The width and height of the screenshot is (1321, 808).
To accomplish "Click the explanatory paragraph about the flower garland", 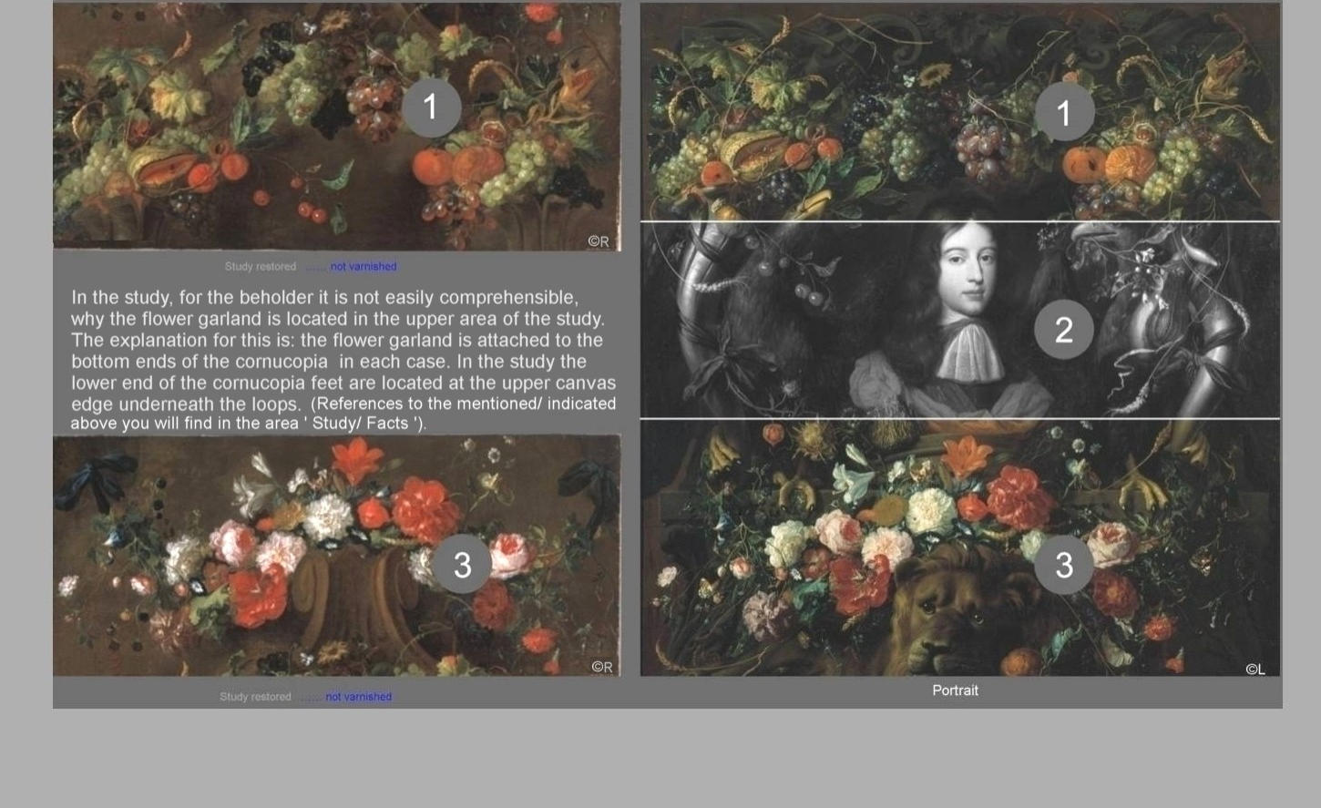I will (343, 351).
